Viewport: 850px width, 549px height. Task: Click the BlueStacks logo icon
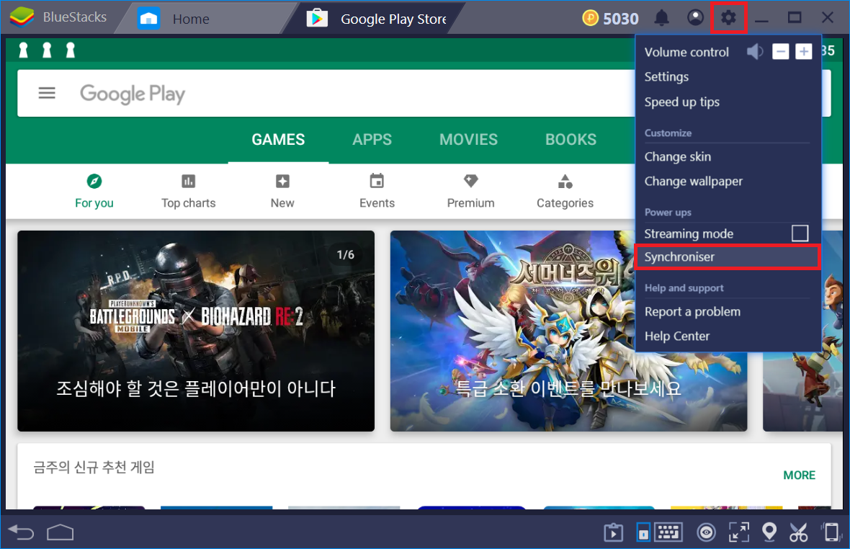pyautogui.click(x=22, y=17)
